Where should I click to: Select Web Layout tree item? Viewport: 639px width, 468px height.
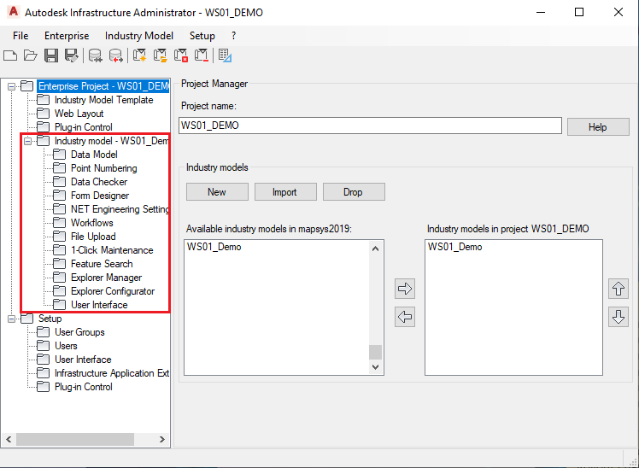[x=79, y=114]
